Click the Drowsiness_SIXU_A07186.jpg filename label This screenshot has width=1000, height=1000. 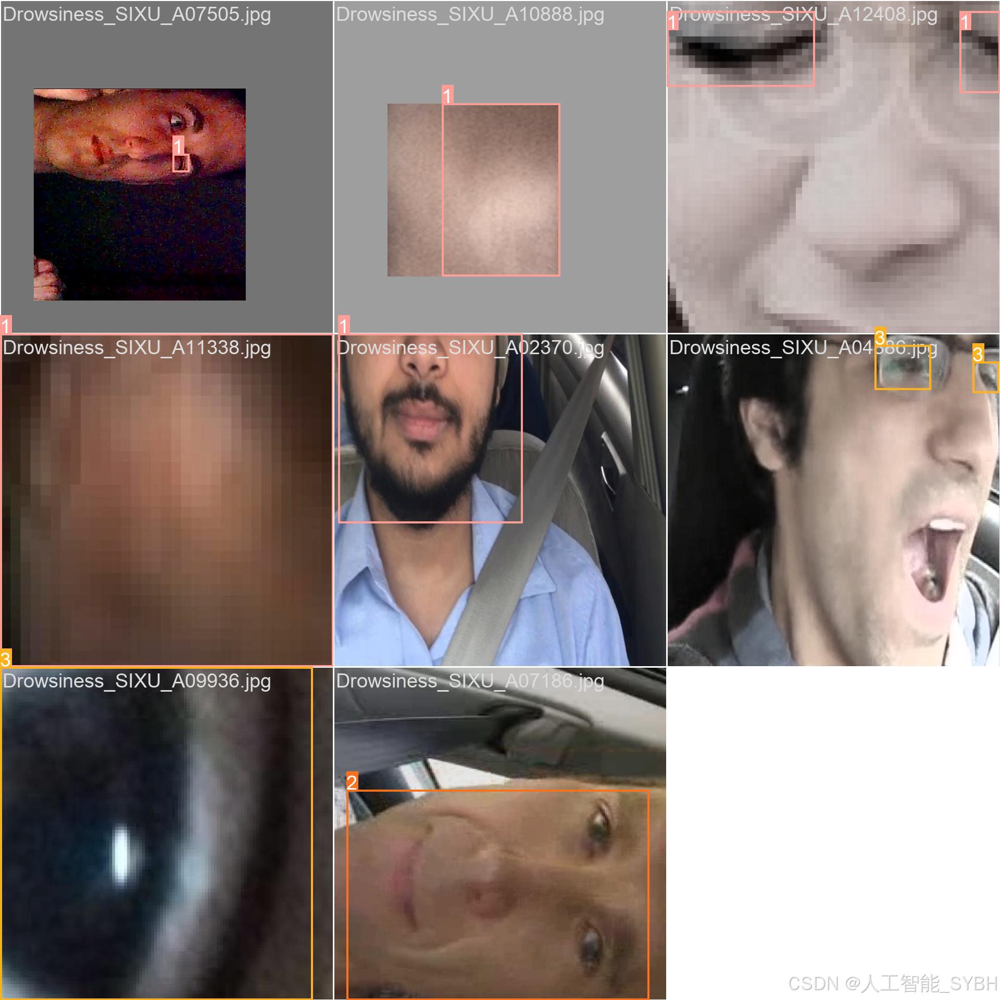tap(470, 681)
